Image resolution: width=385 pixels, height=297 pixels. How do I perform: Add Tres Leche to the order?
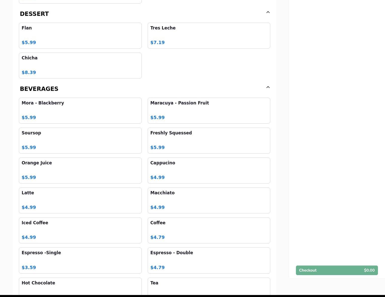click(x=209, y=35)
